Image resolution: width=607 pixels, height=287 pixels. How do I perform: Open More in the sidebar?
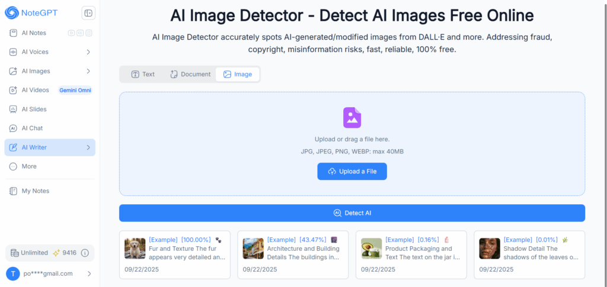pos(50,166)
